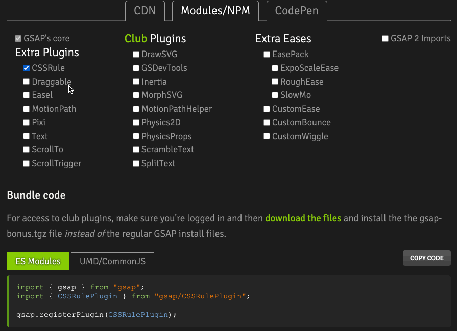Image resolution: width=457 pixels, height=331 pixels.
Task: Enable the DrawSVG club plugin
Action: click(x=136, y=55)
